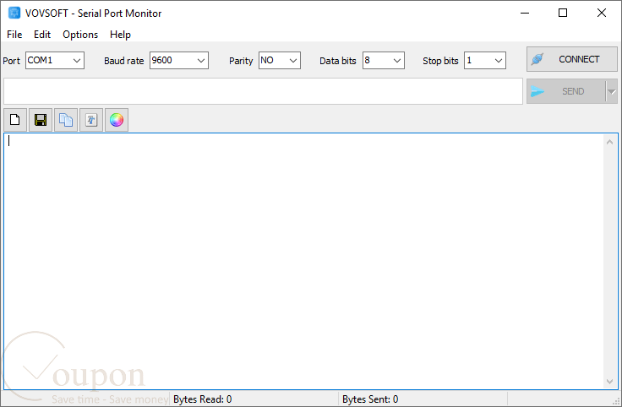
Task: Click the Save floppy disk icon
Action: pos(41,120)
